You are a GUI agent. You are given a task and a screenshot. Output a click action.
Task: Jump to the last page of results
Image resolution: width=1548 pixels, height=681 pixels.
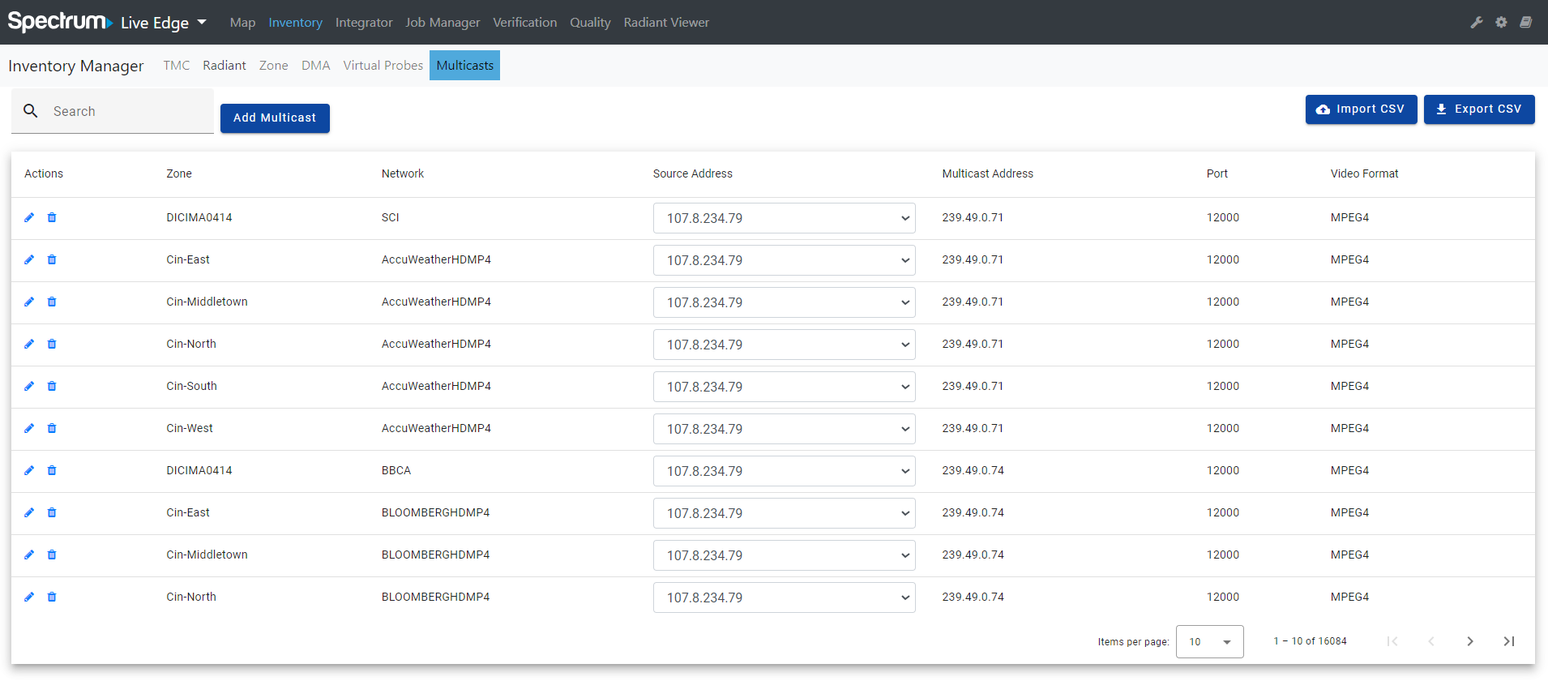point(1509,641)
